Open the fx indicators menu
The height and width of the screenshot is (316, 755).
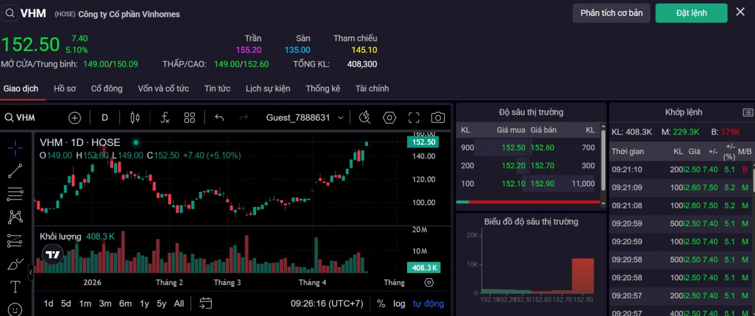(x=165, y=118)
